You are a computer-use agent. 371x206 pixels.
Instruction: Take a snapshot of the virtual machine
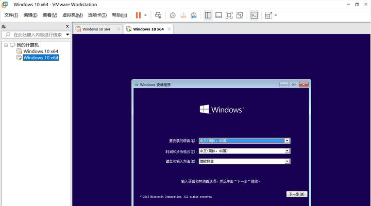pyautogui.click(x=173, y=15)
